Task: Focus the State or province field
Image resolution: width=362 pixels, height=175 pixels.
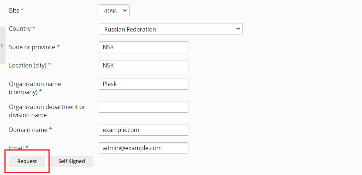Action: coord(143,47)
